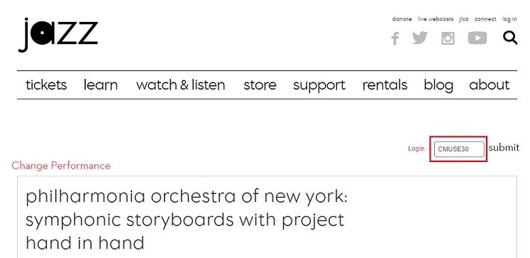
Task: Open the support menu item
Action: (x=319, y=86)
